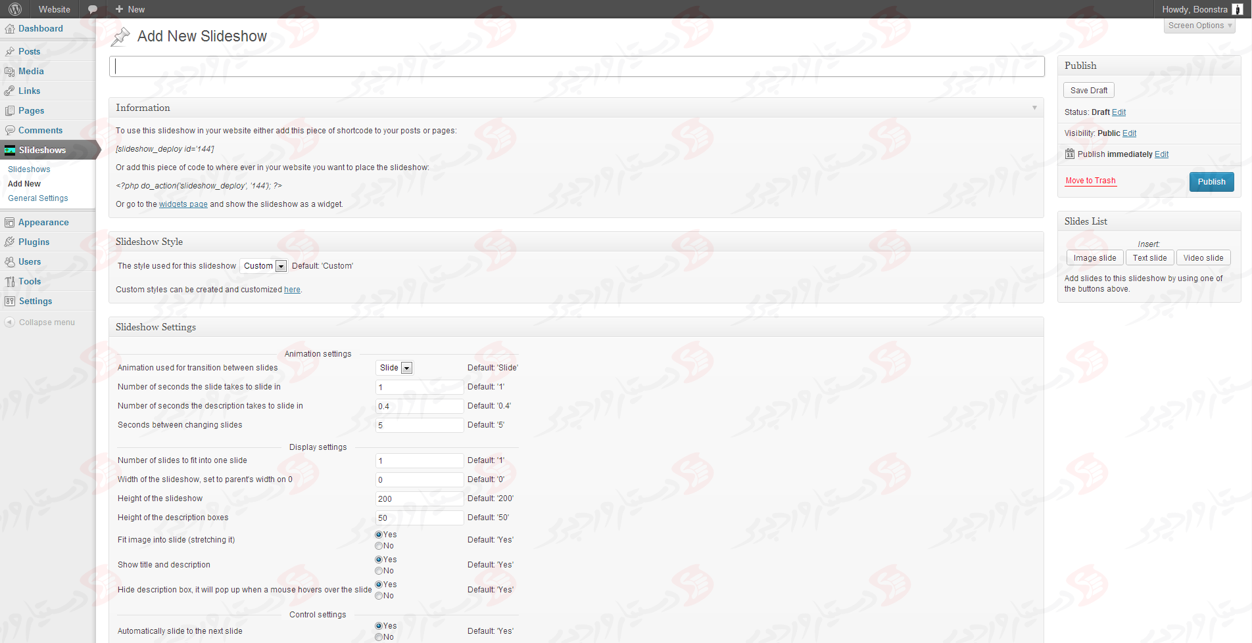The width and height of the screenshot is (1252, 643).
Task: Select No for Hide description box
Action: [x=379, y=596]
